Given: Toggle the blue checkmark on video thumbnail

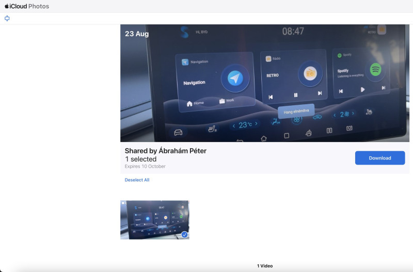Looking at the screenshot, I should [184, 235].
